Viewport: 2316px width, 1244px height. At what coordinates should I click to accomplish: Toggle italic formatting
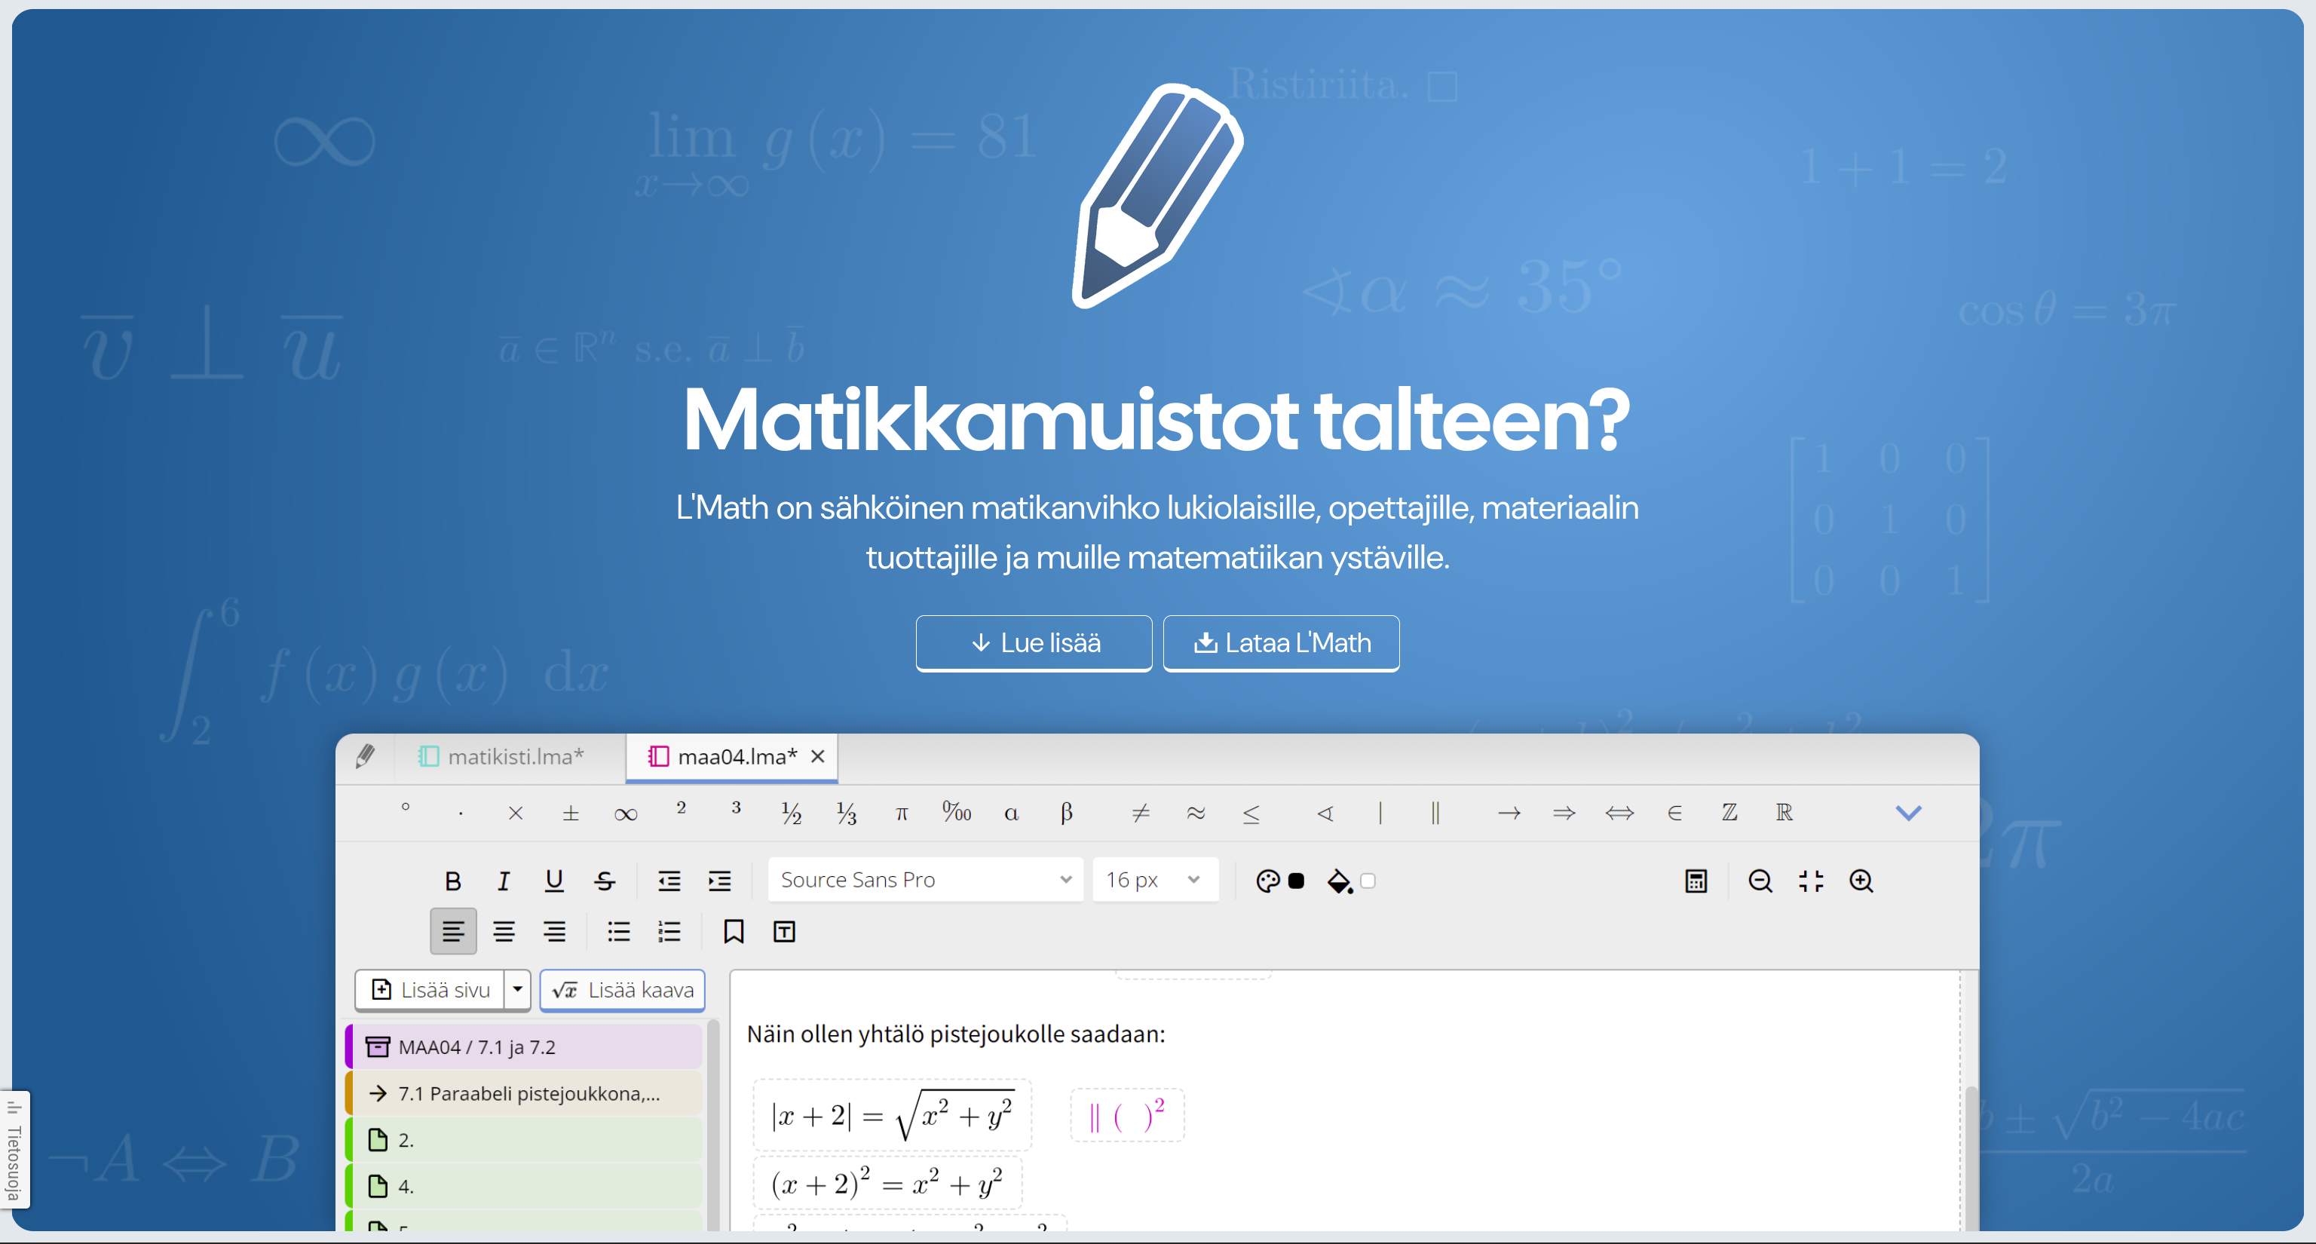tap(504, 881)
